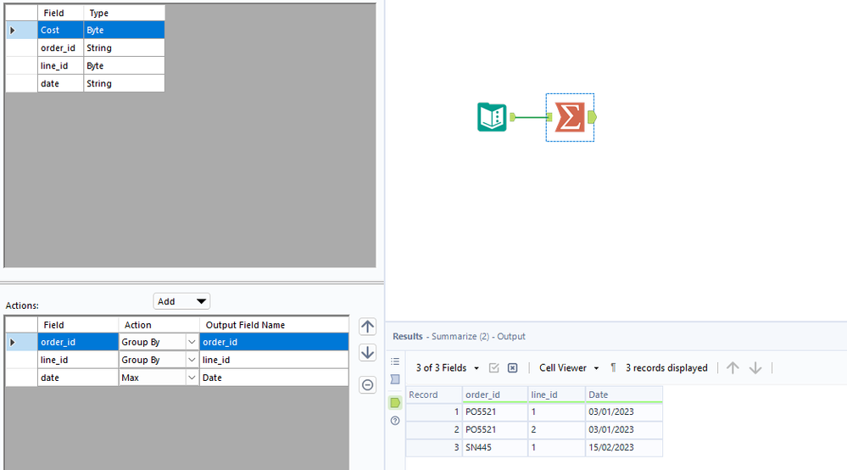Select the date row in Fields list

[86, 84]
